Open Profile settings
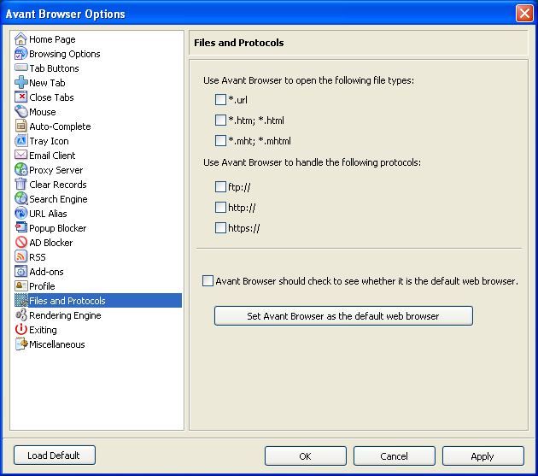The width and height of the screenshot is (538, 476). click(42, 286)
